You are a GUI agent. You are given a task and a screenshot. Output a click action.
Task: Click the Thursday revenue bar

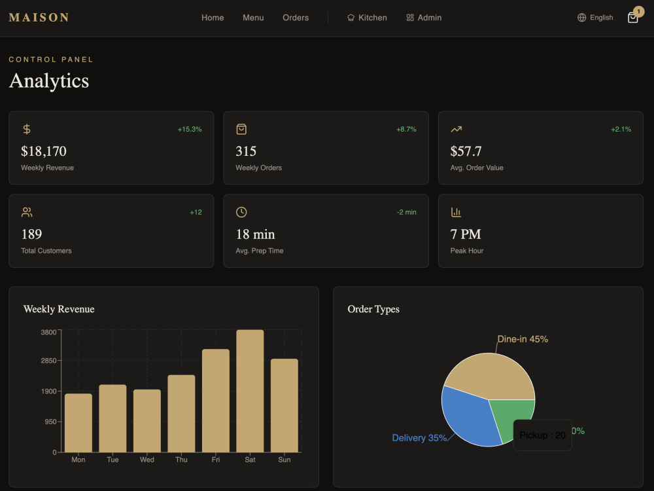point(181,413)
